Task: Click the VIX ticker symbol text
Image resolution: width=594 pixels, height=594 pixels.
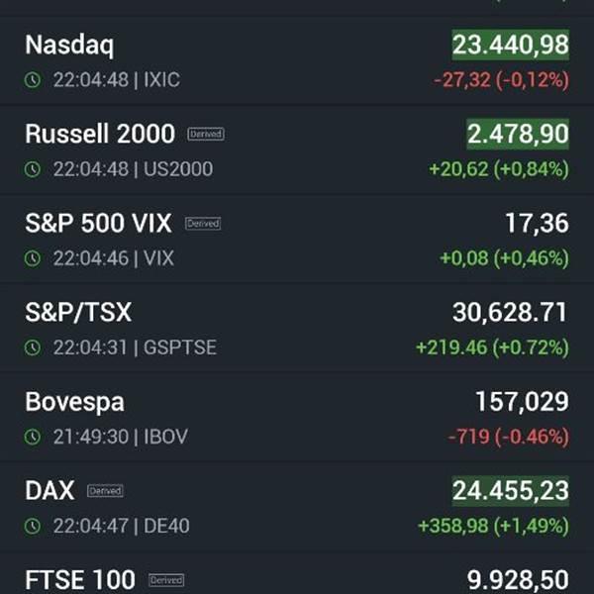Action: pos(158,258)
